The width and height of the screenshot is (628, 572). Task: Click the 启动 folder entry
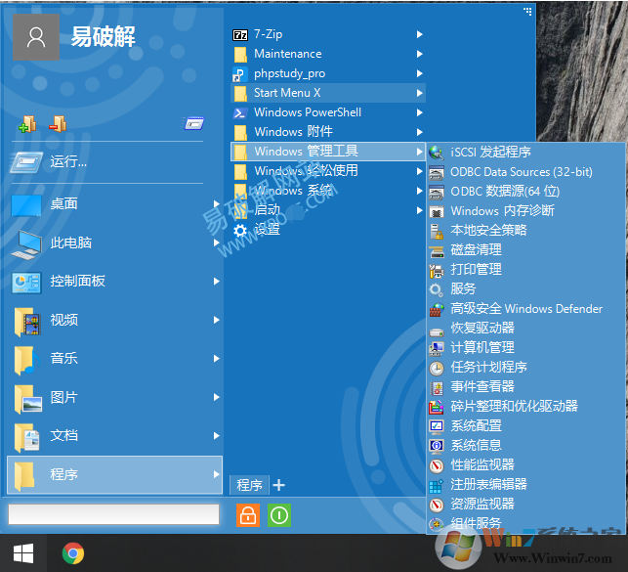click(x=328, y=210)
